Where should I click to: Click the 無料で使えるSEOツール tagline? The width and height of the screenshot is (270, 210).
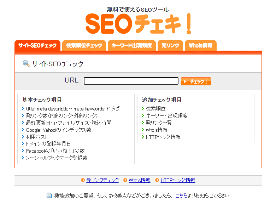pyautogui.click(x=137, y=10)
